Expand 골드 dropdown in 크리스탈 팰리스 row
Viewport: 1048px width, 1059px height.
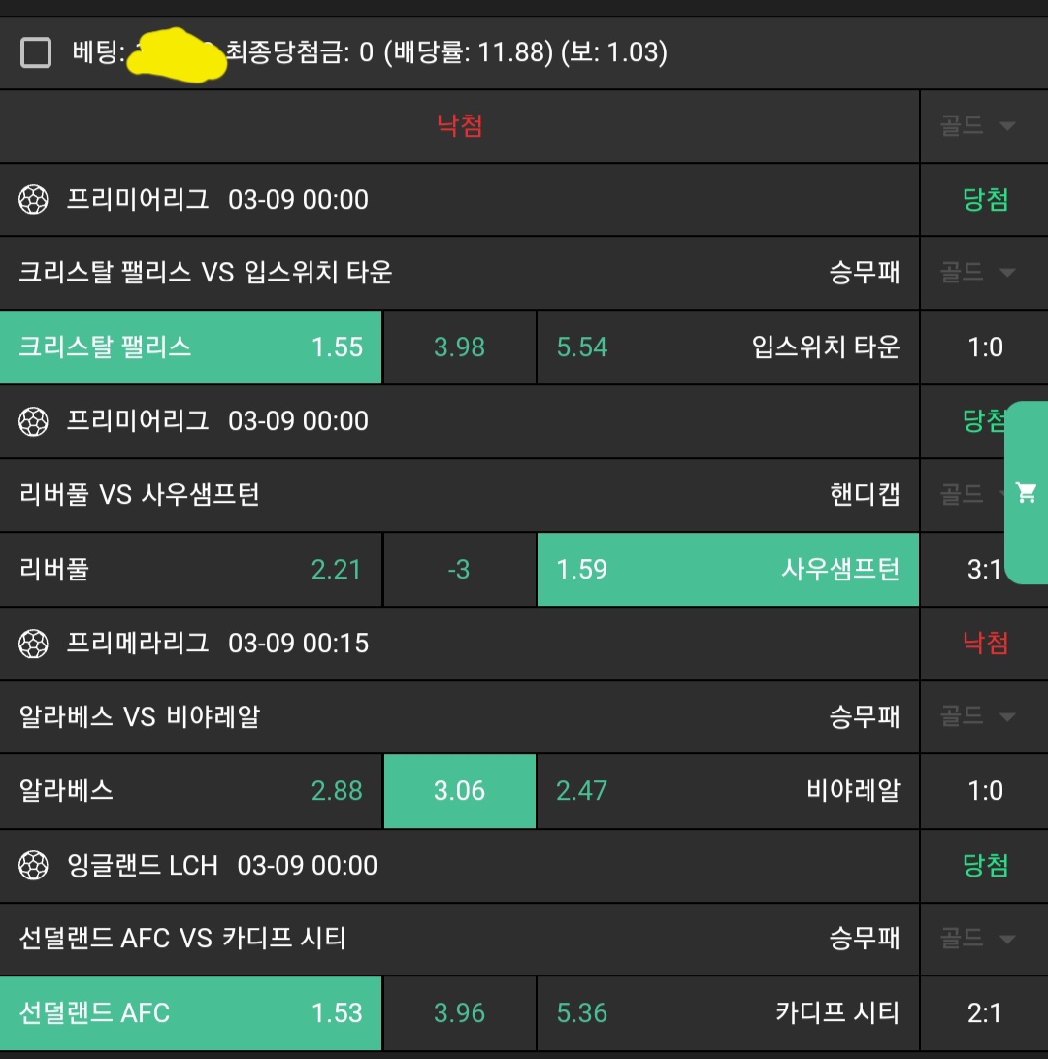tap(977, 273)
